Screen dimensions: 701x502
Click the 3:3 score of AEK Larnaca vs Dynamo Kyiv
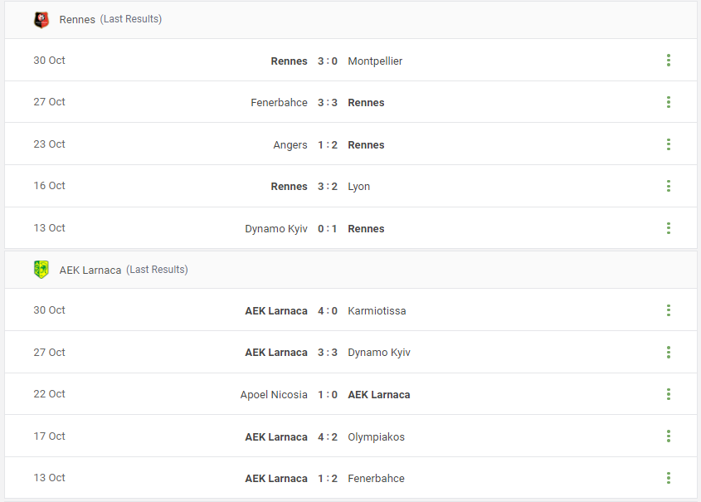pyautogui.click(x=328, y=353)
